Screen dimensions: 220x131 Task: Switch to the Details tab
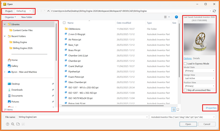coord(196,58)
